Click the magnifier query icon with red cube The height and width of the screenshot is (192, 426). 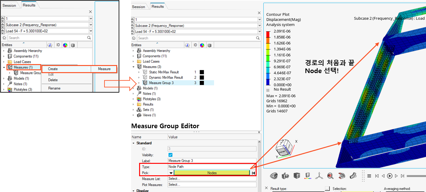pyautogui.click(x=330, y=176)
